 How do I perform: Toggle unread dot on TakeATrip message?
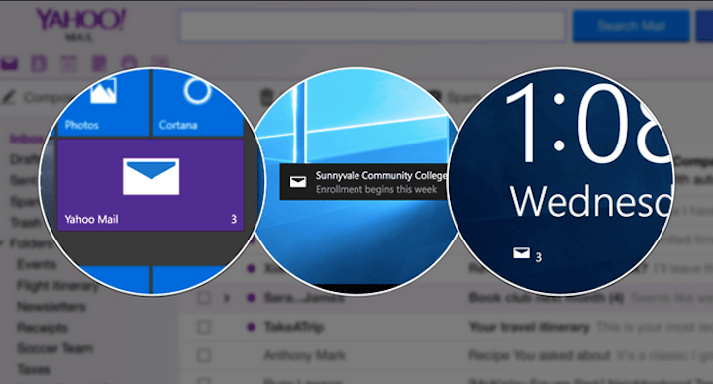[x=251, y=327]
